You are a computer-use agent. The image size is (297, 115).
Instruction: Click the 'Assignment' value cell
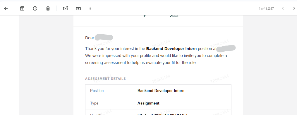tap(148, 103)
